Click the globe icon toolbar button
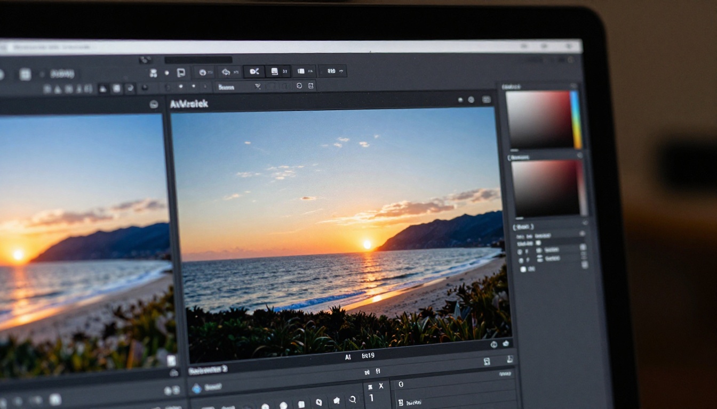The width and height of the screenshot is (717, 409). pyautogui.click(x=203, y=72)
